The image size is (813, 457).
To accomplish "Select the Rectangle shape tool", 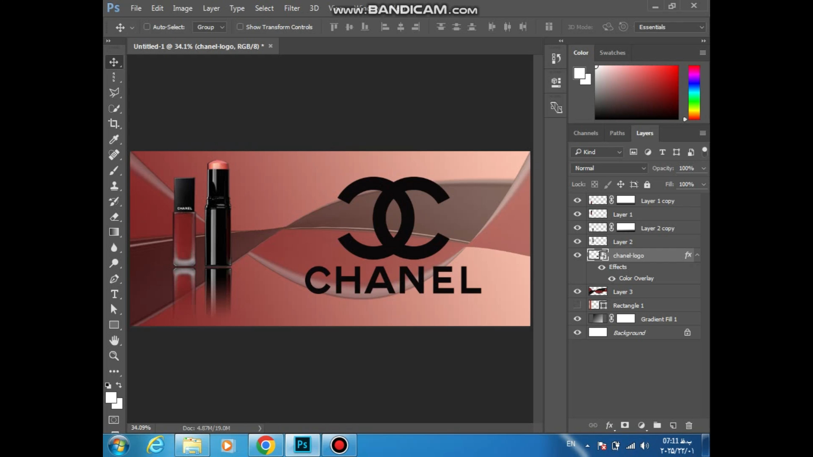I will click(x=114, y=325).
